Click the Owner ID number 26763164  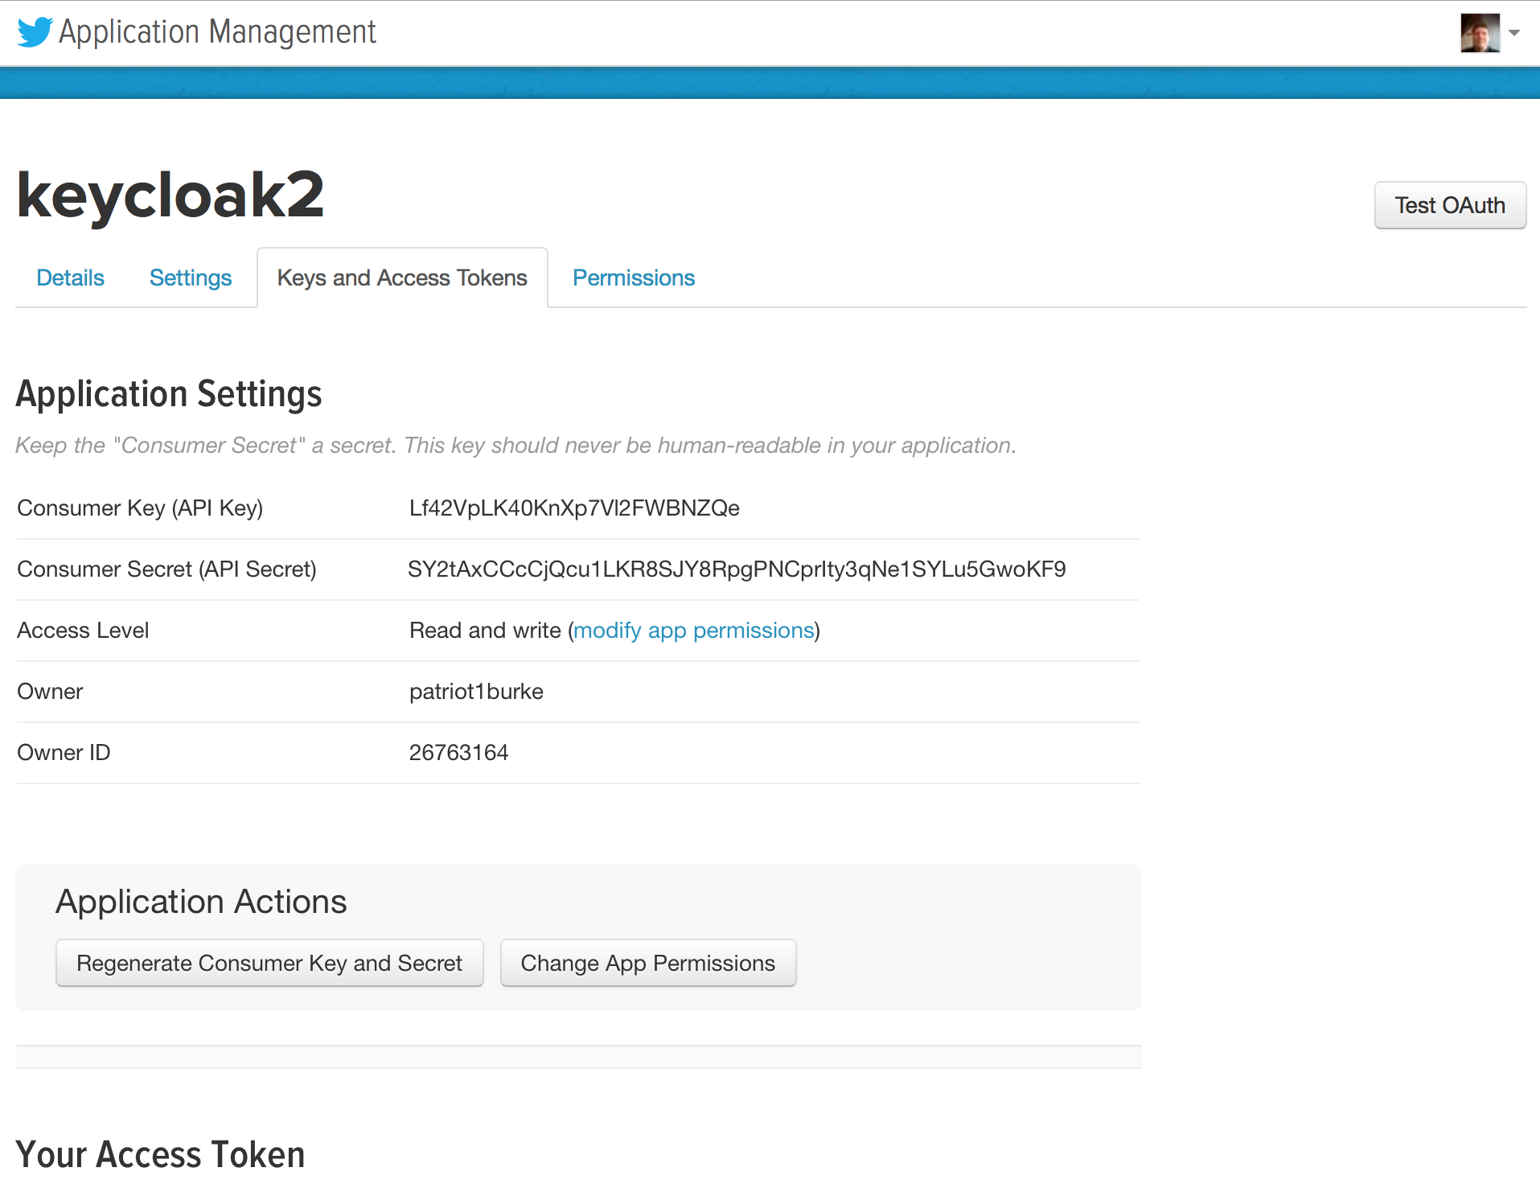458,752
